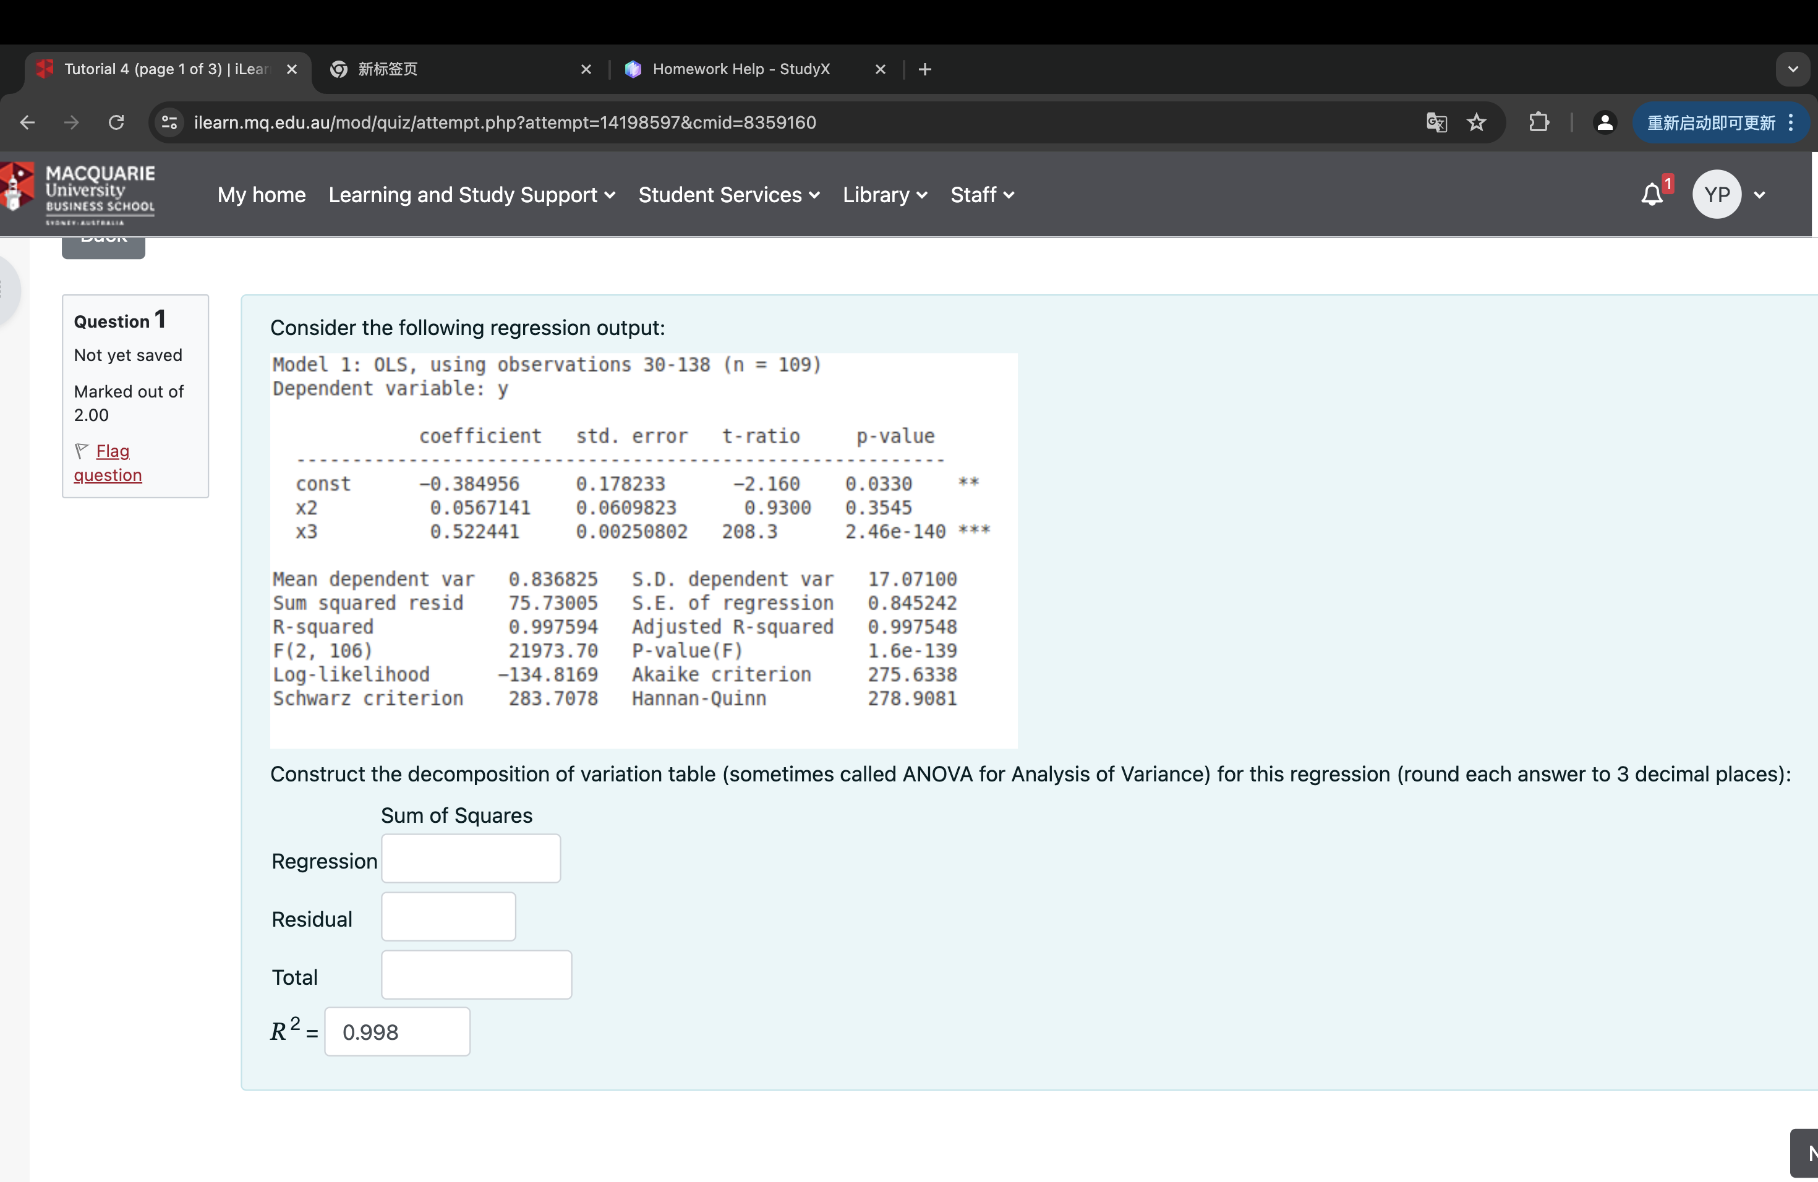Expand the Learning and Study Support dropdown

467,193
